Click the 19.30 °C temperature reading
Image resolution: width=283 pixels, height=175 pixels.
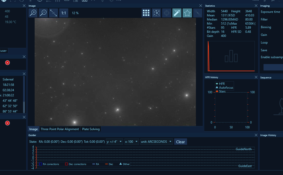point(11,22)
